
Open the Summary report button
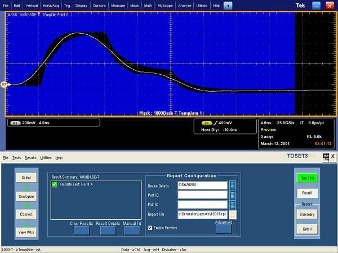click(x=307, y=214)
